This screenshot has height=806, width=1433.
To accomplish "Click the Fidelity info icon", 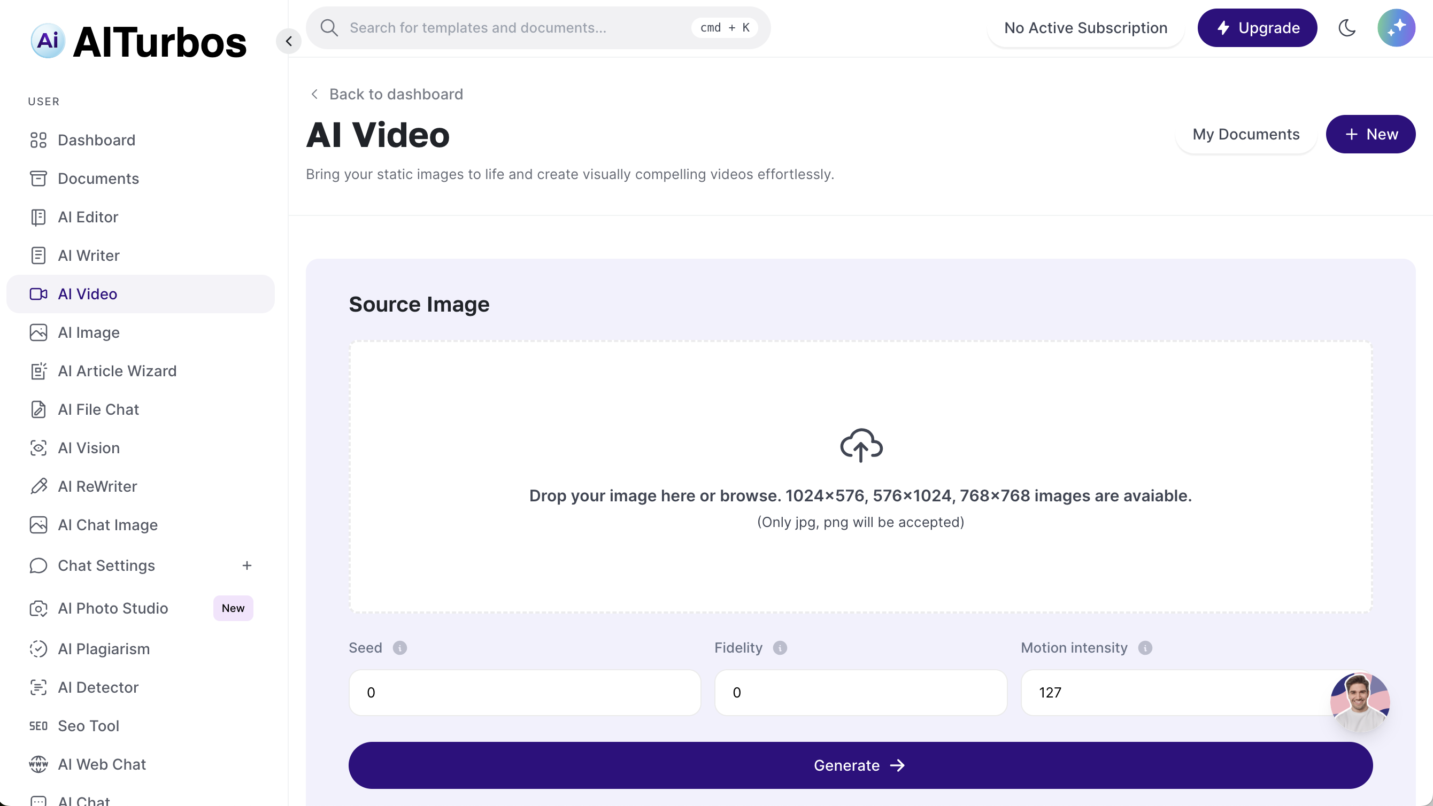I will pyautogui.click(x=780, y=647).
